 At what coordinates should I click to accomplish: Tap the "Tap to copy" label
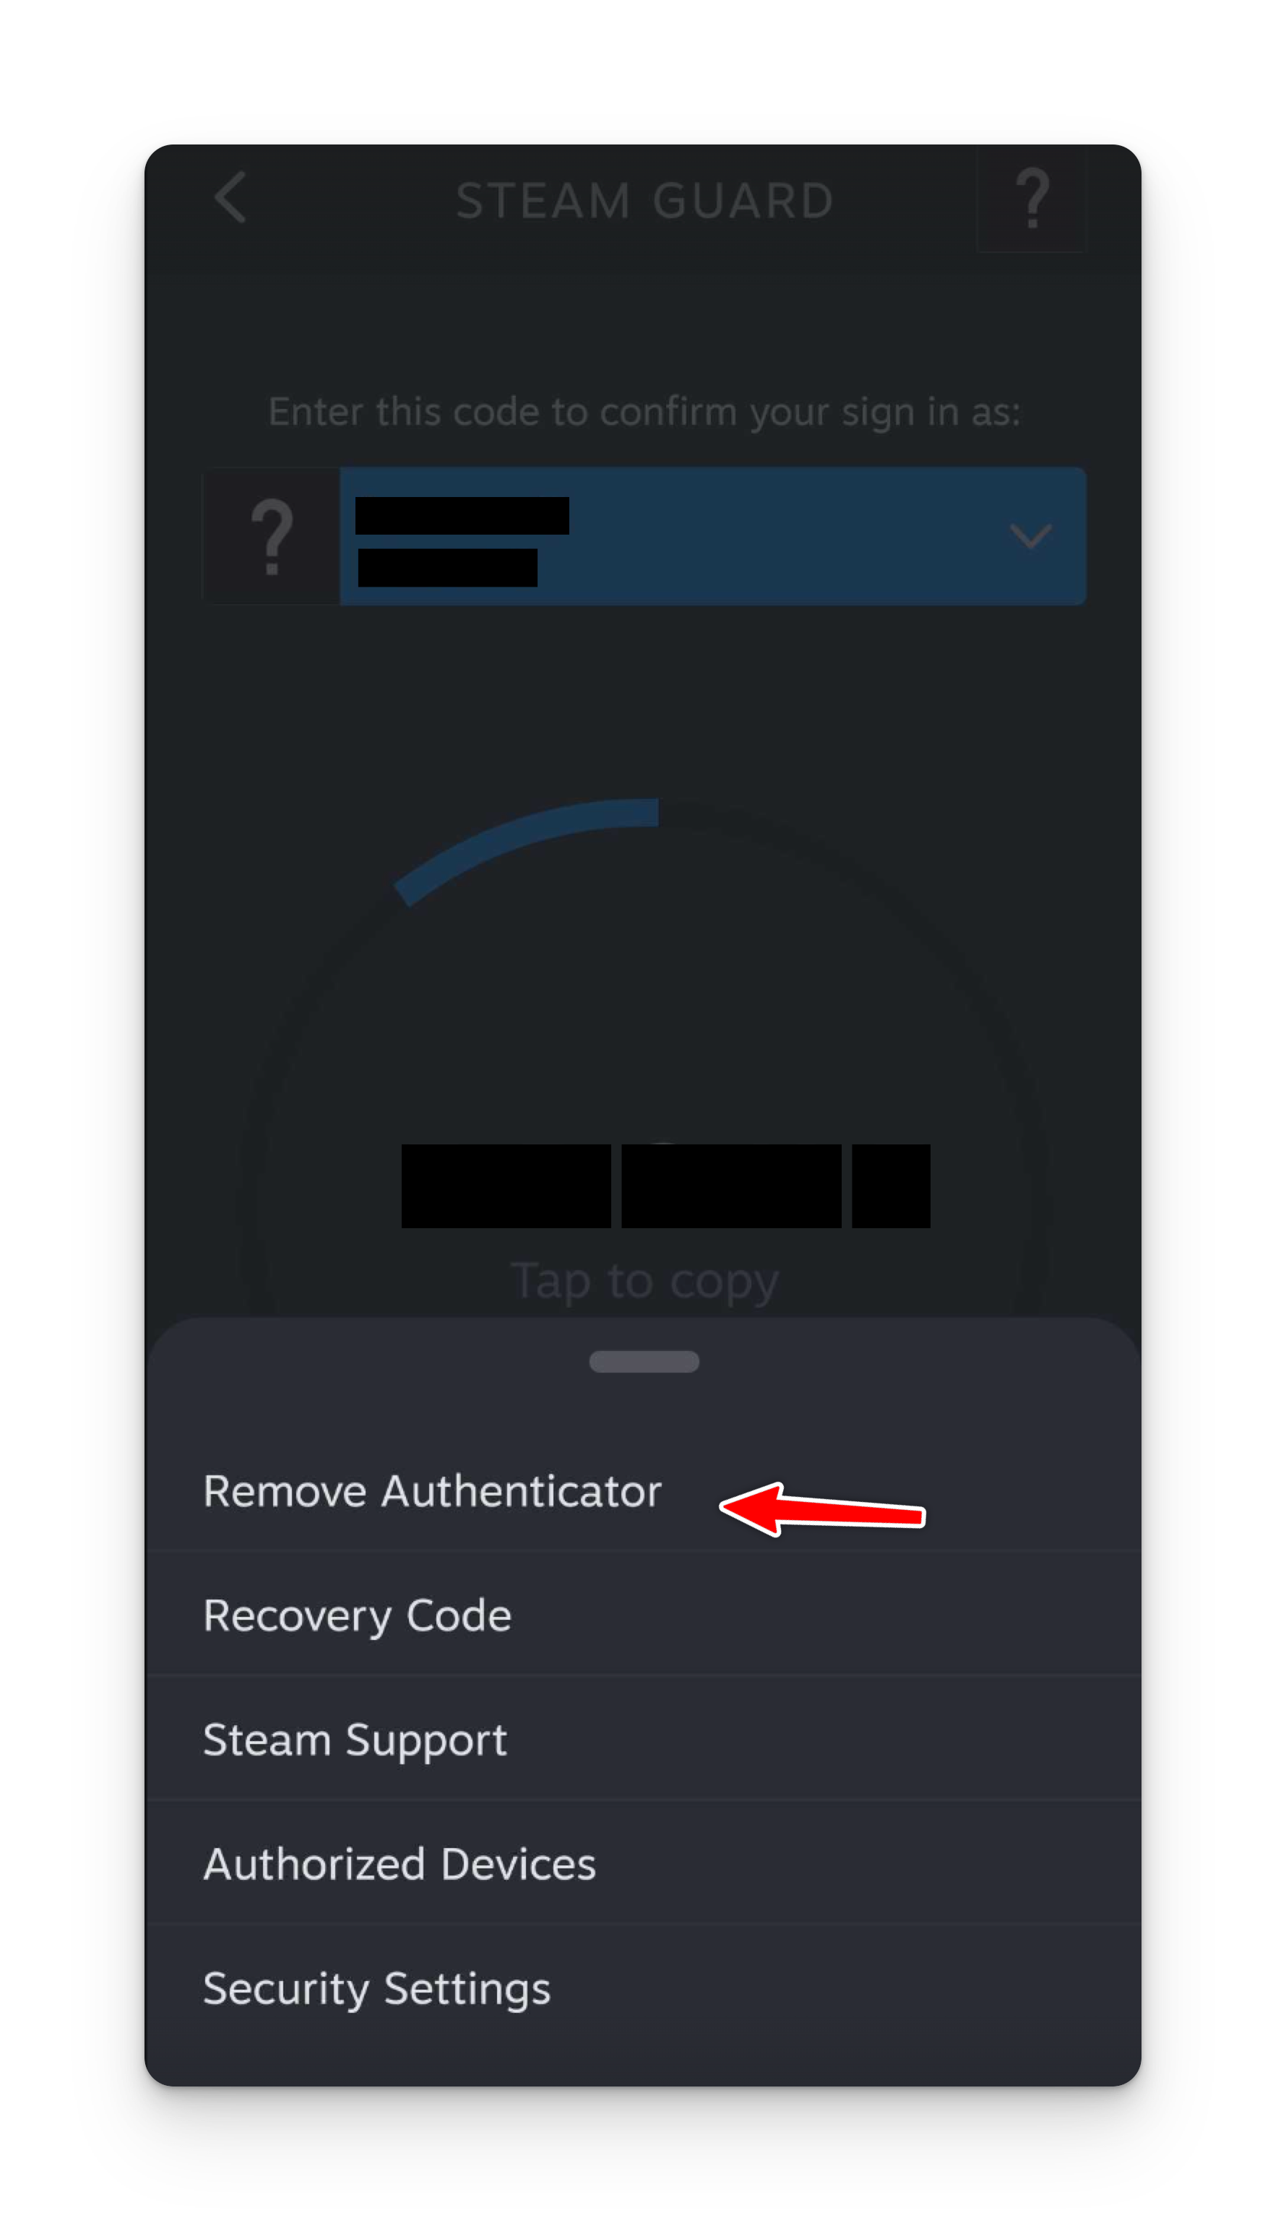(x=644, y=1281)
